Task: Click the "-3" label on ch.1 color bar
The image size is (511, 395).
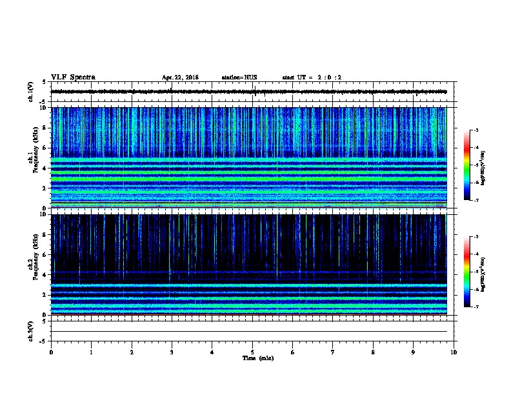Action: click(476, 130)
